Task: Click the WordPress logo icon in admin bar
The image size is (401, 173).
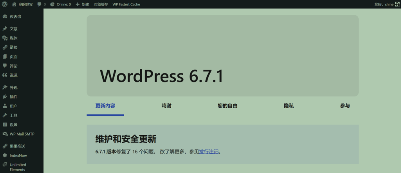Action: pos(5,4)
